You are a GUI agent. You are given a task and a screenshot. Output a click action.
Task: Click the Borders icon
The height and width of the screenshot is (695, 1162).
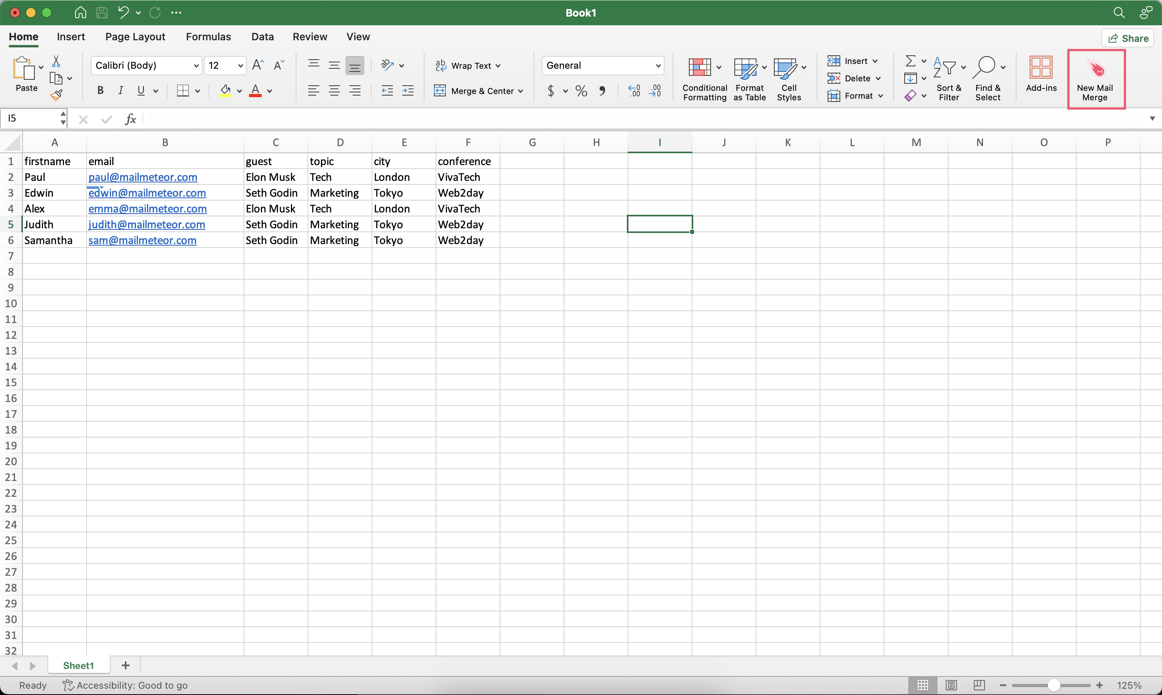pyautogui.click(x=183, y=90)
